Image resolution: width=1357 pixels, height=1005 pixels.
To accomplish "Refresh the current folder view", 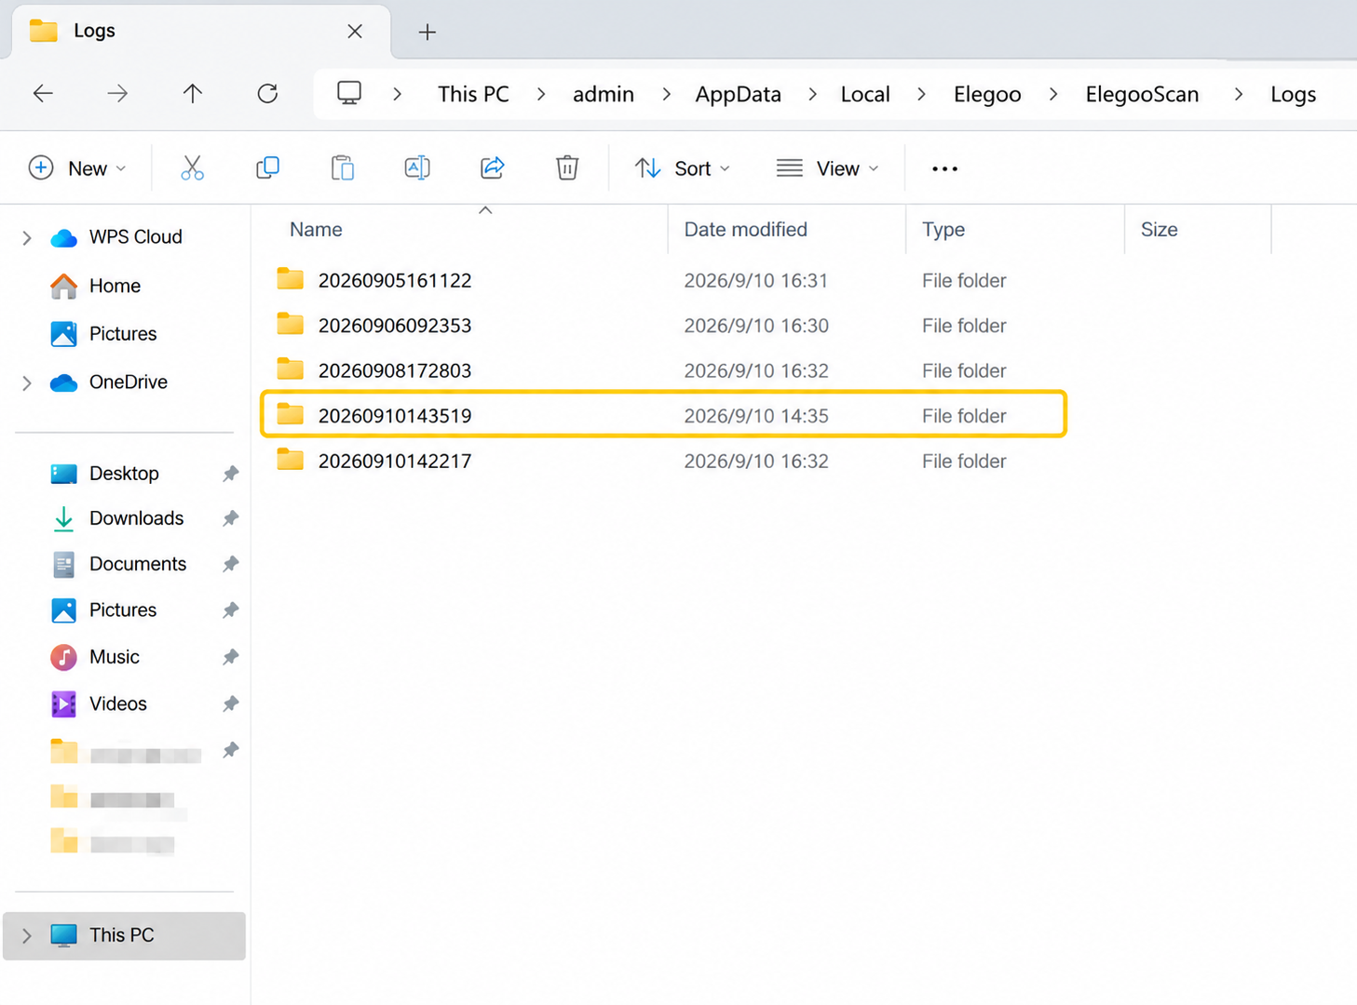I will click(267, 93).
